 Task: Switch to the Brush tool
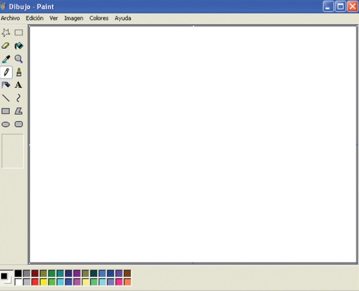coord(19,72)
